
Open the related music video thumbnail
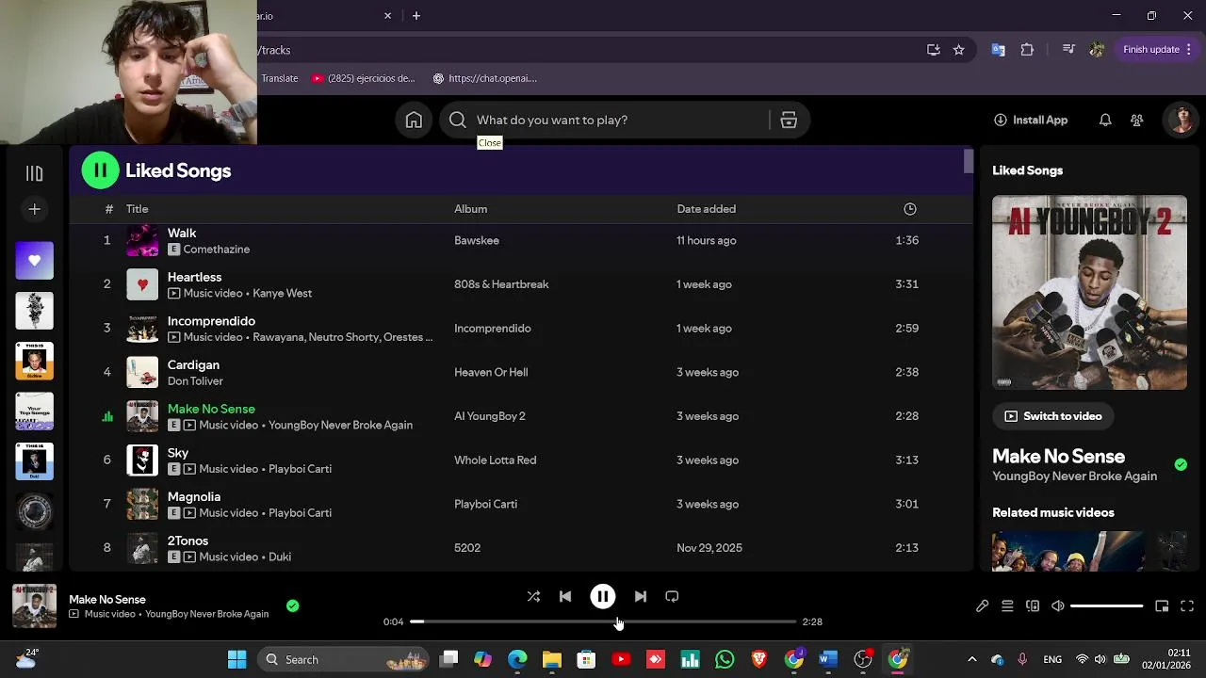click(1068, 551)
